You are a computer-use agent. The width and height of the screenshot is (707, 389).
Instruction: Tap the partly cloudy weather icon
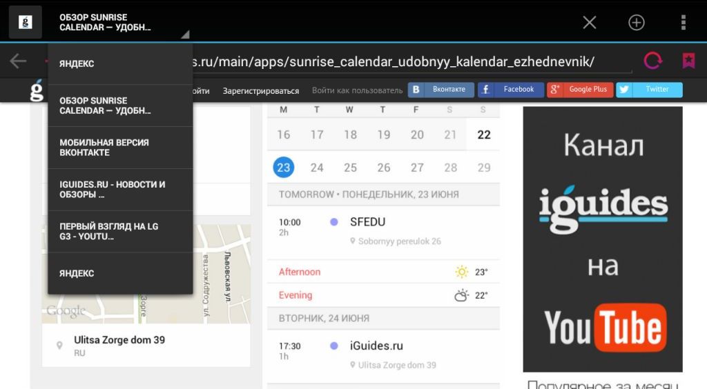coord(461,295)
